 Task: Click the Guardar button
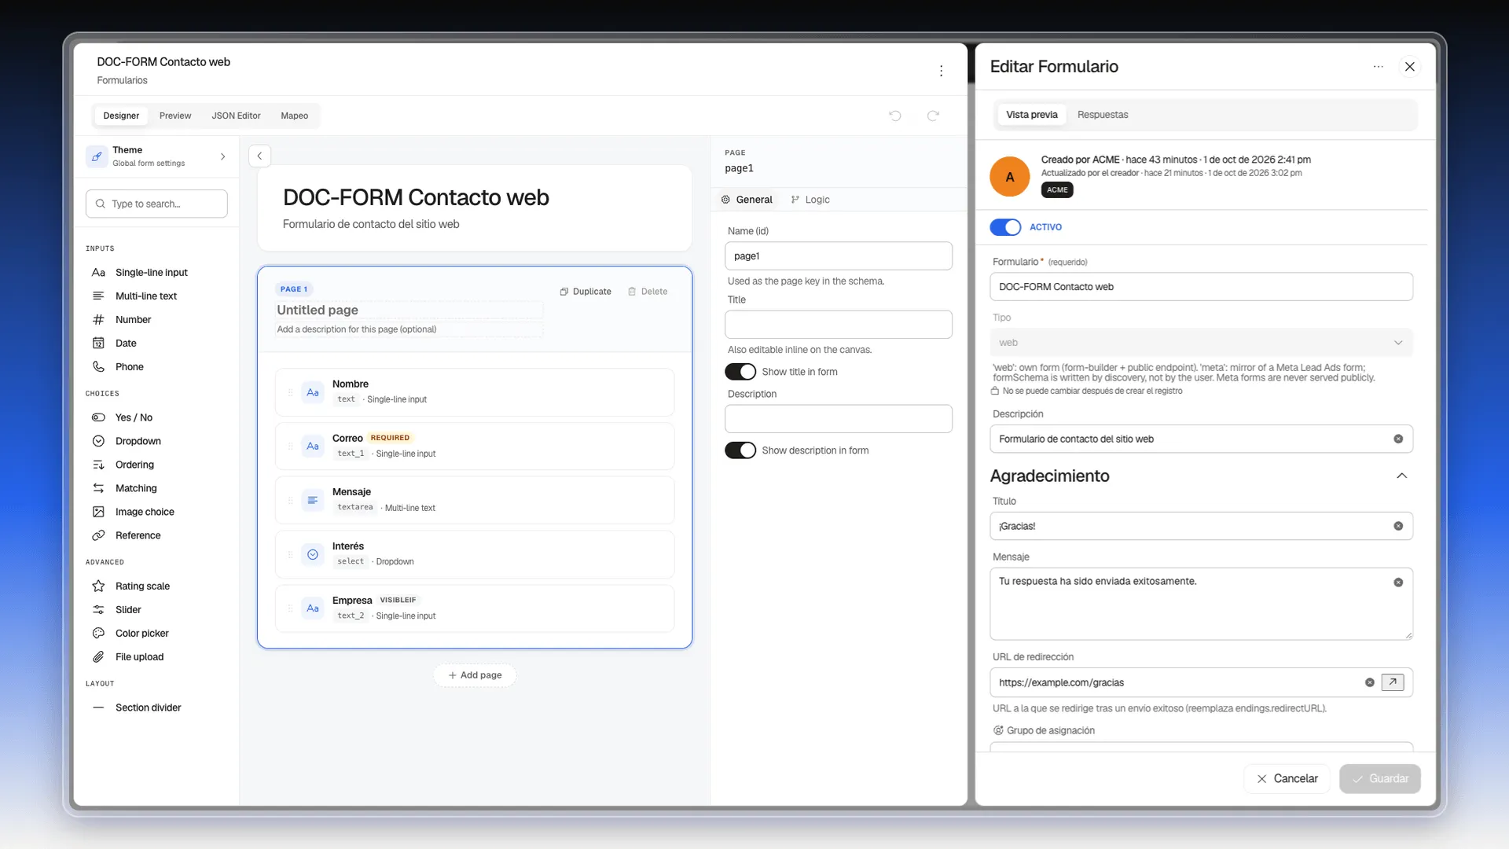[x=1379, y=778]
